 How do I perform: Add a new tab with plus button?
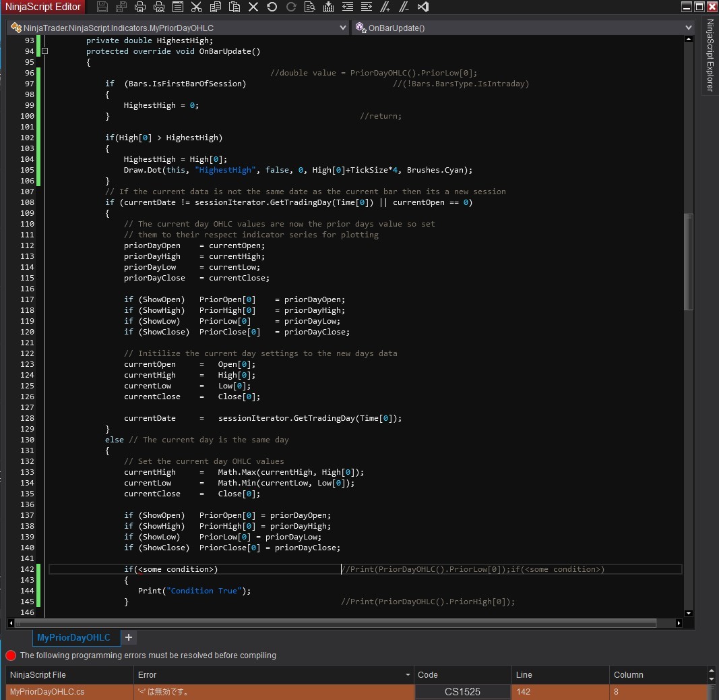(x=129, y=637)
